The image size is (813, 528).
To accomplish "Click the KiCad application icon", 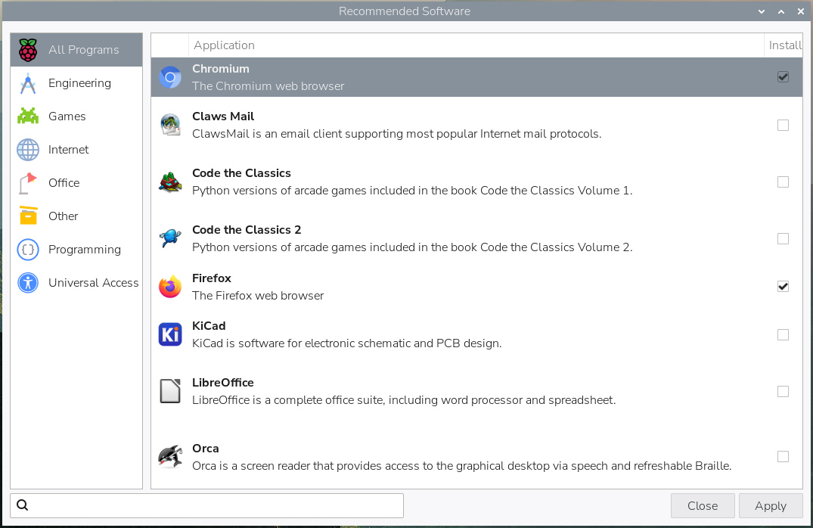I will (170, 334).
